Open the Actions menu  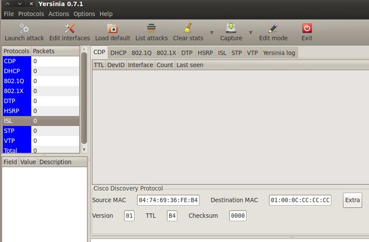click(58, 14)
